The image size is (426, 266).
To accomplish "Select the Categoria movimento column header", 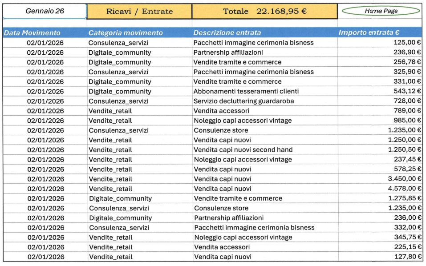I will click(x=126, y=33).
